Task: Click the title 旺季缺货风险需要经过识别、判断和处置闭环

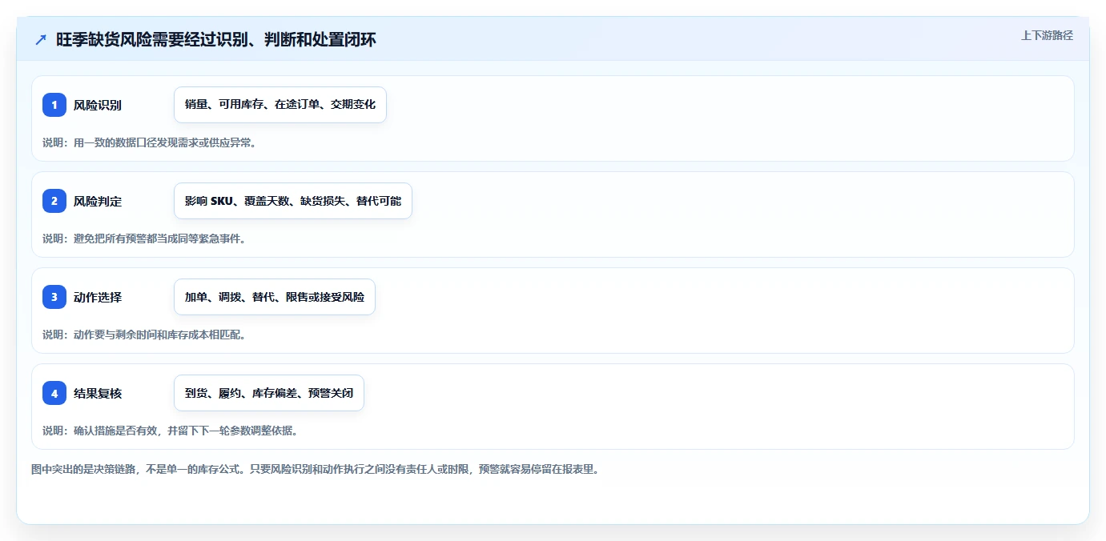Action: [x=216, y=40]
